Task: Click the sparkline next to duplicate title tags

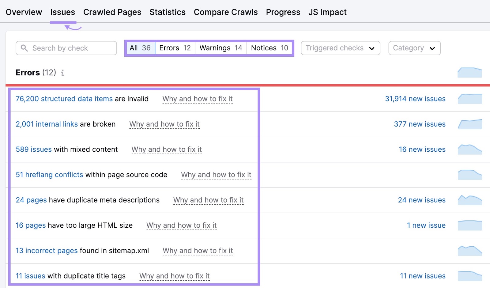Action: pyautogui.click(x=470, y=275)
